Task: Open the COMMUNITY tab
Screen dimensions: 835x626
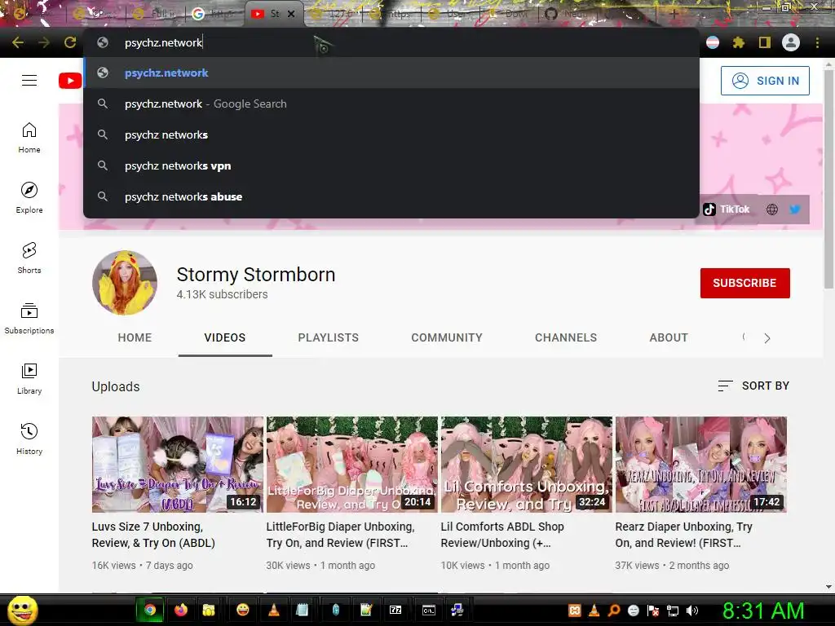Action: tap(447, 337)
